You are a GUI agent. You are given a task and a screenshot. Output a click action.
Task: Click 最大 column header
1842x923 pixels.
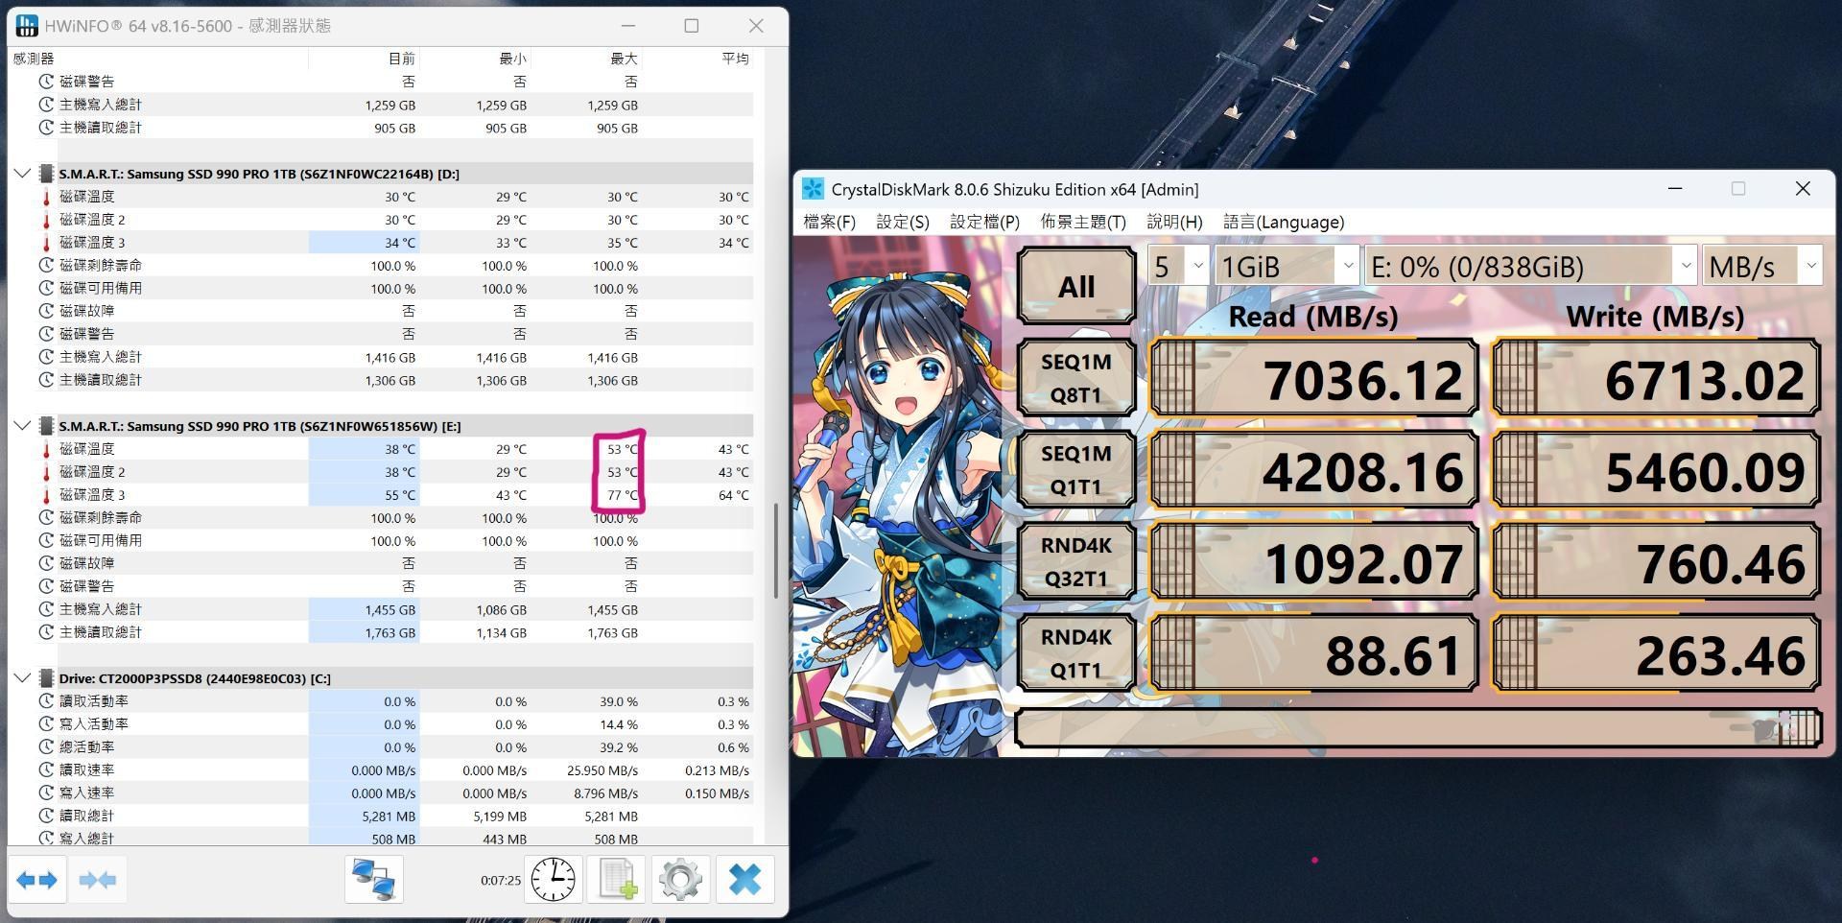coord(625,59)
